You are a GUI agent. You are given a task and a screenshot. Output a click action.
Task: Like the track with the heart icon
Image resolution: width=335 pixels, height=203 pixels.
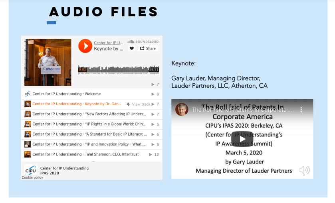click(132, 49)
